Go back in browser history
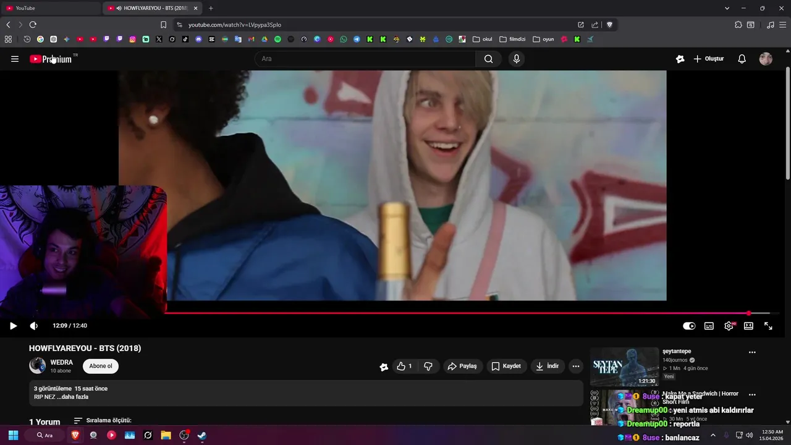791x445 pixels. 8,25
